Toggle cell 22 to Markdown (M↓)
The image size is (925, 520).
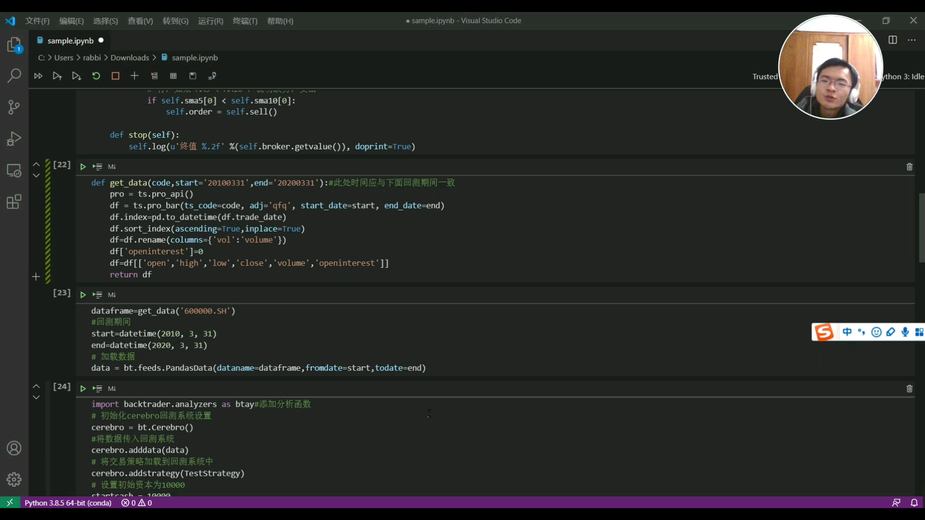pyautogui.click(x=112, y=167)
